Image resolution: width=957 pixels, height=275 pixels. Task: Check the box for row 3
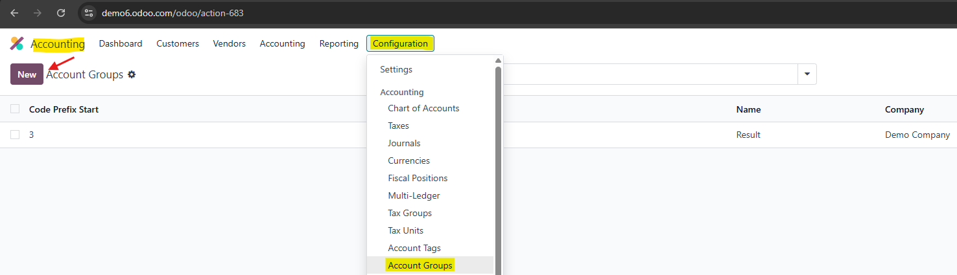tap(15, 135)
